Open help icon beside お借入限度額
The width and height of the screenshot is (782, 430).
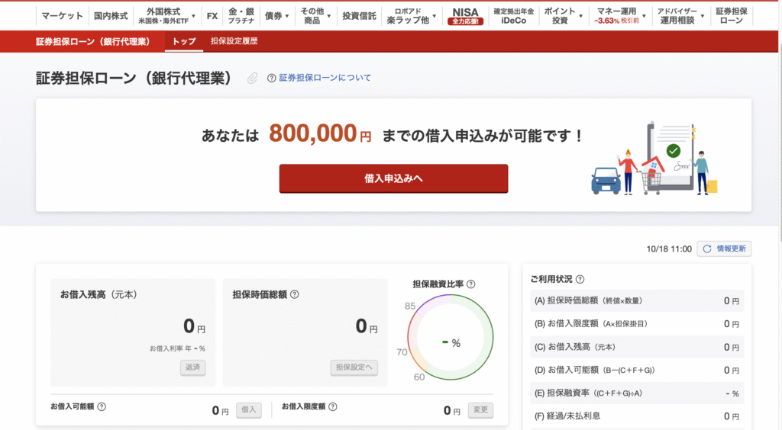[x=333, y=407]
